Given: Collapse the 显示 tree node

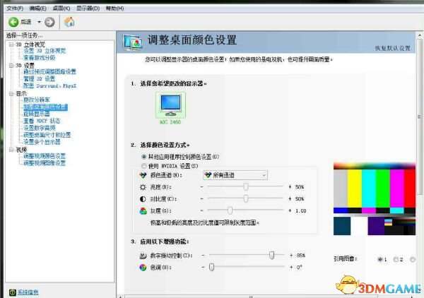Looking at the screenshot, I should [11, 94].
